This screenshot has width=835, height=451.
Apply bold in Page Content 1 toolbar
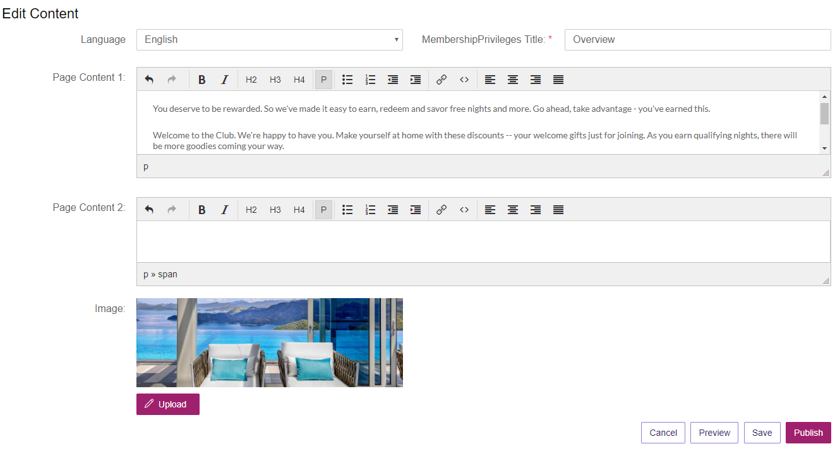(x=202, y=80)
